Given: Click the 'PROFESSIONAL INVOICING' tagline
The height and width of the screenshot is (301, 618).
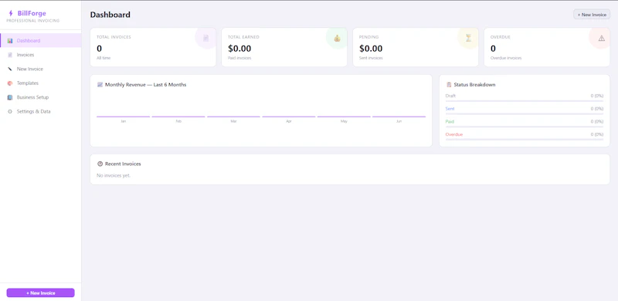Looking at the screenshot, I should (33, 21).
